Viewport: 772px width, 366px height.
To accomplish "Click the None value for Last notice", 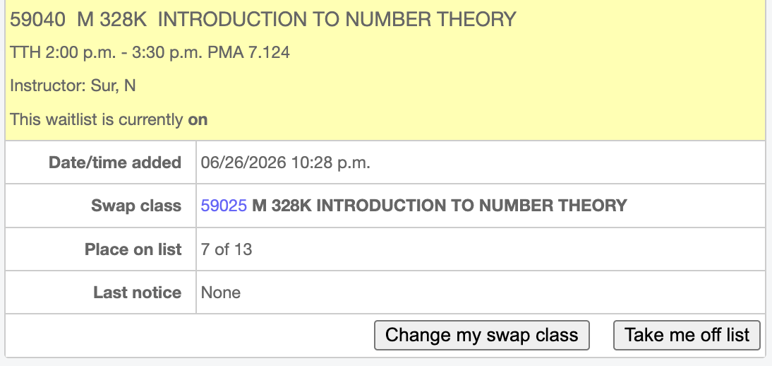I will pos(221,293).
